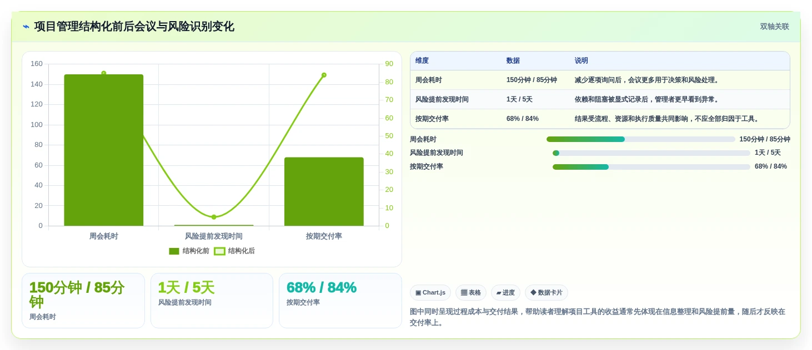Click the line point at 风险提前发现时间

(x=214, y=217)
